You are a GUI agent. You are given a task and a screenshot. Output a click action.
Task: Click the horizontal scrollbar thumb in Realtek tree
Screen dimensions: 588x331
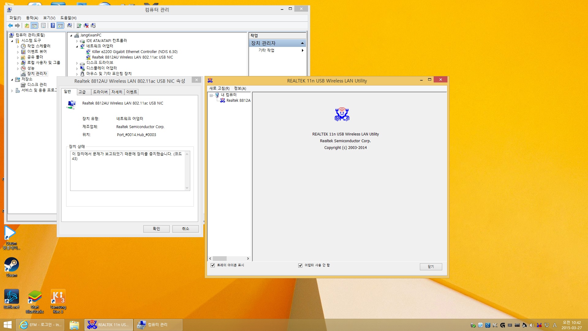pyautogui.click(x=220, y=259)
